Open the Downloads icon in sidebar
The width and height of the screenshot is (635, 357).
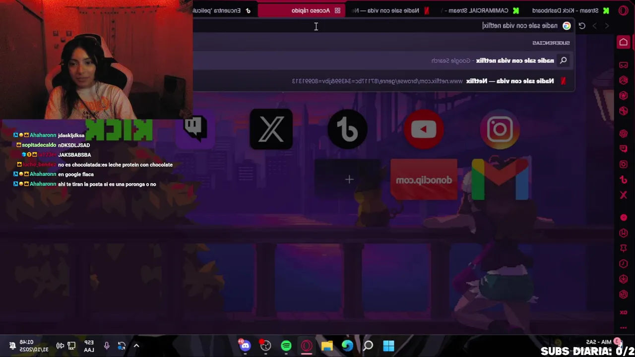pyautogui.click(x=624, y=279)
